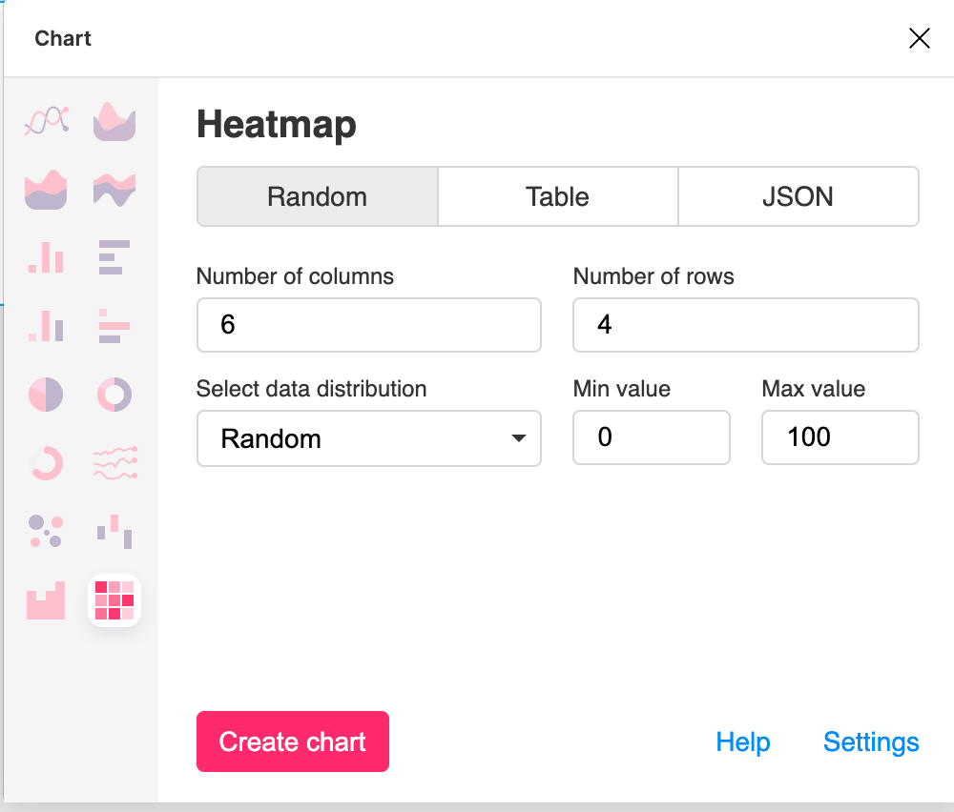Click the Create chart button
This screenshot has height=812, width=954.
293,741
